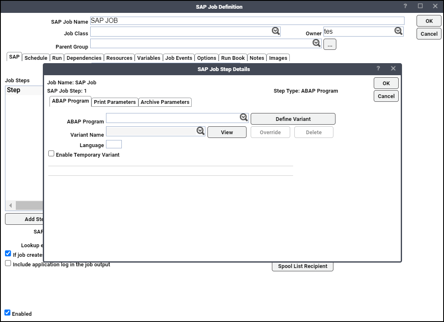Open the Variant Name lookup magnifier
The height and width of the screenshot is (322, 444).
click(x=200, y=131)
